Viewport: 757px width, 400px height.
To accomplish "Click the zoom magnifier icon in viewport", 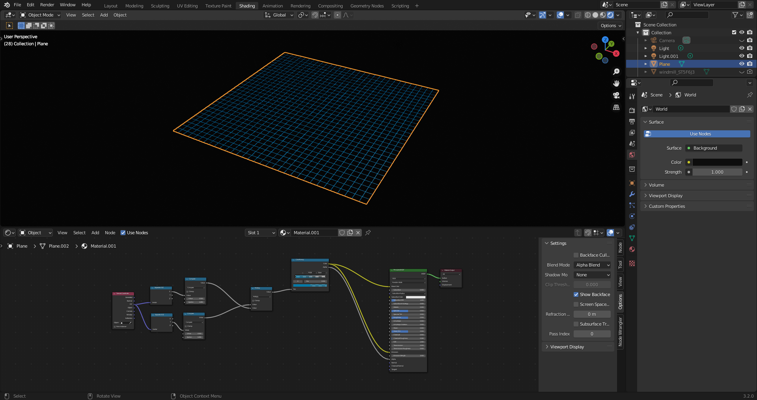I will click(616, 72).
